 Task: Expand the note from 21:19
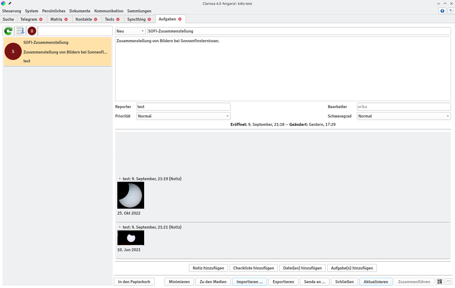pyautogui.click(x=120, y=179)
